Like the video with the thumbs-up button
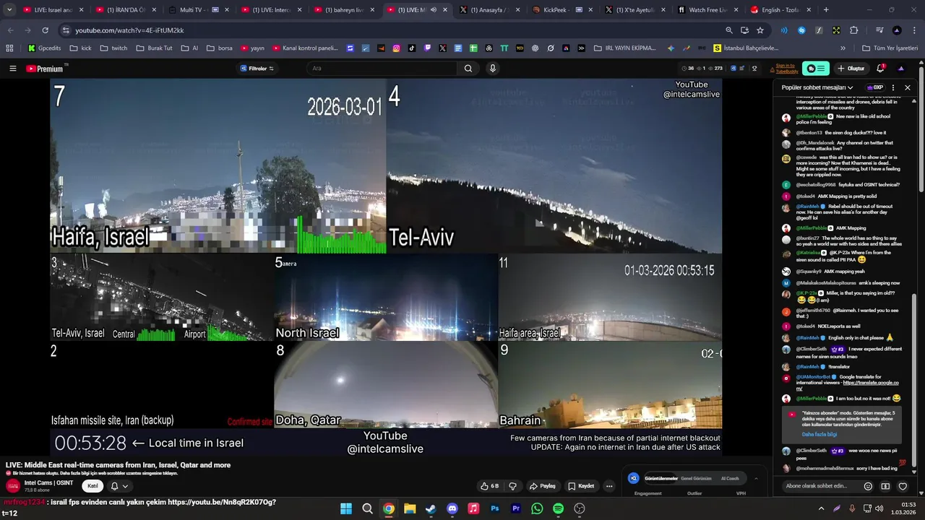 (489, 486)
